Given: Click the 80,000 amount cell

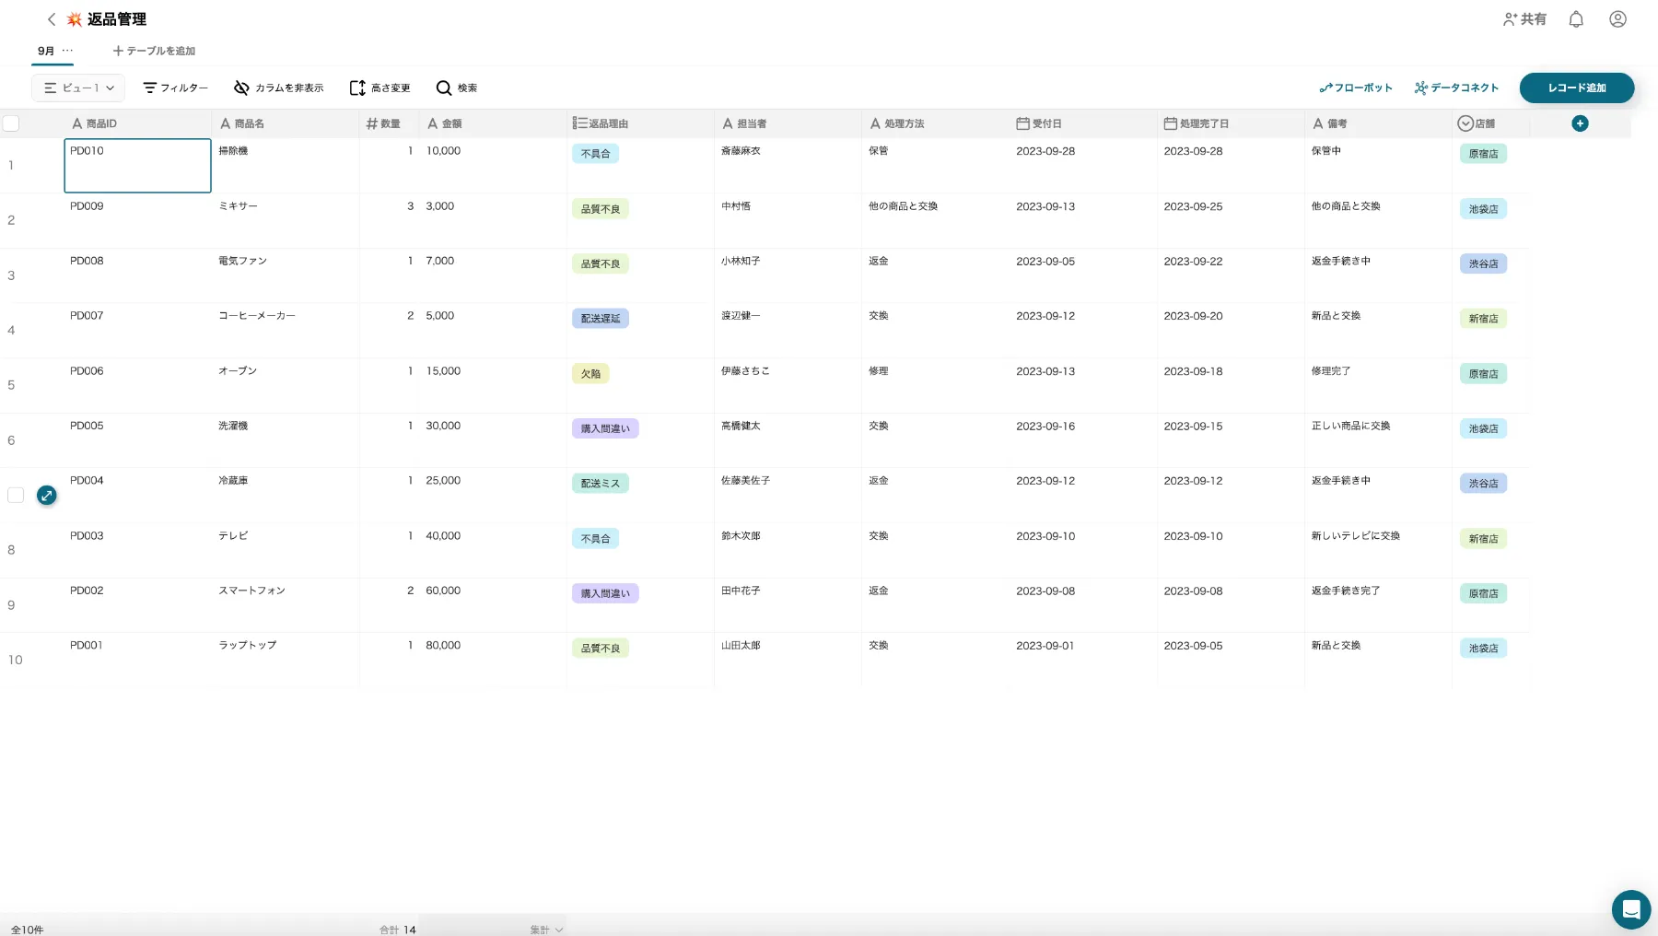Looking at the screenshot, I should 493,660.
